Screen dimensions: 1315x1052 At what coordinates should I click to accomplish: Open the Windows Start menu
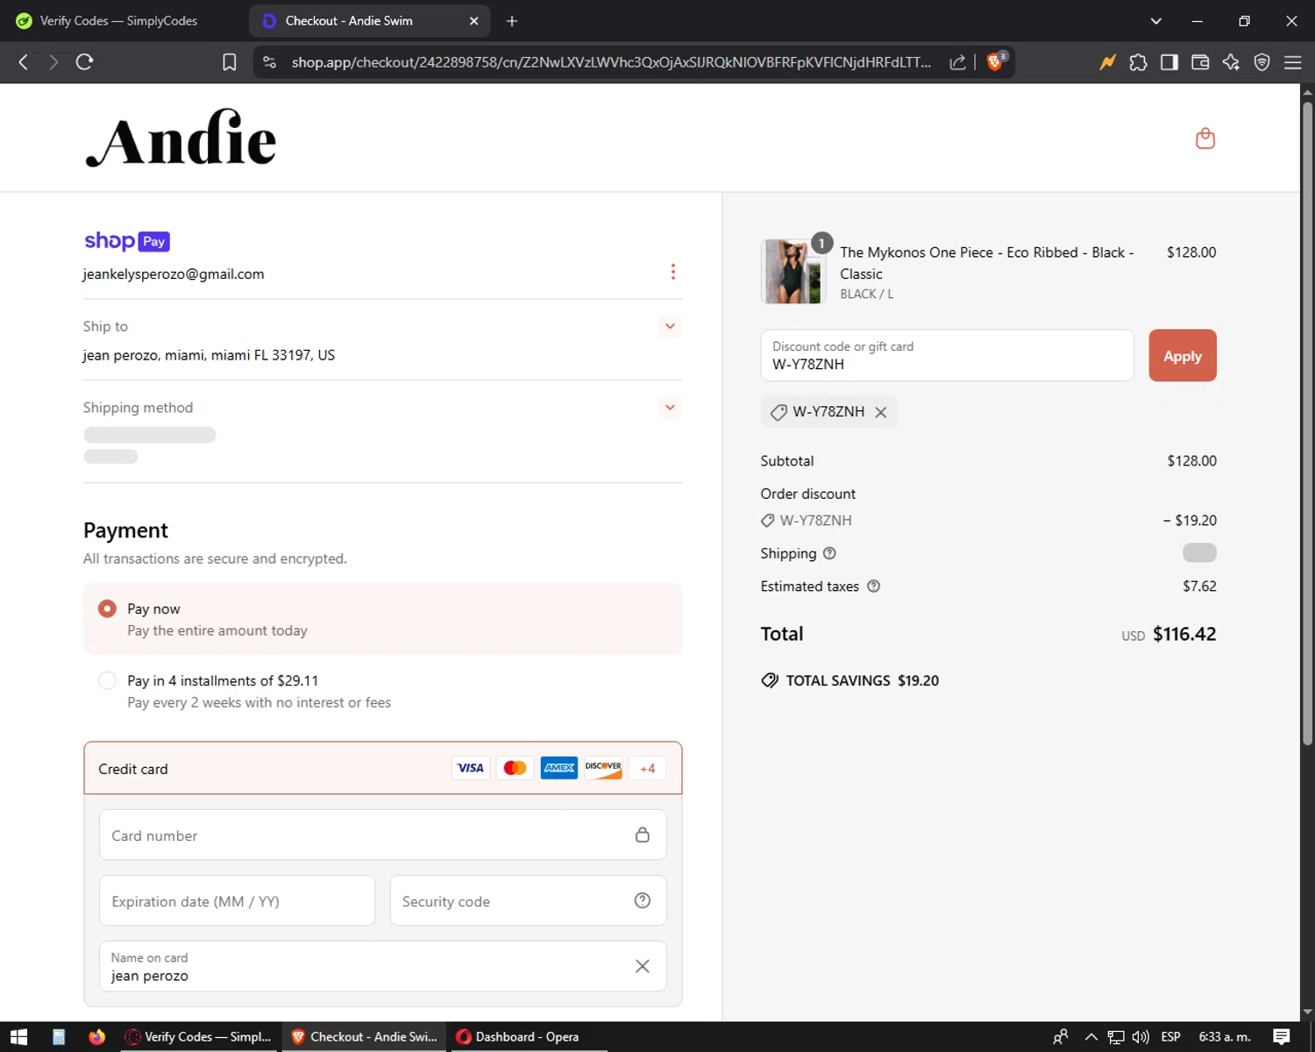[x=18, y=1037]
